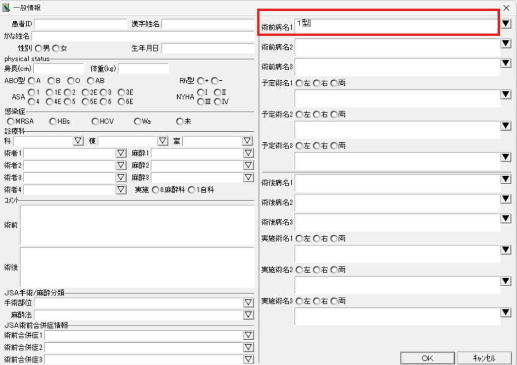Open the 術者1 surgeon dropdown

(x=121, y=153)
